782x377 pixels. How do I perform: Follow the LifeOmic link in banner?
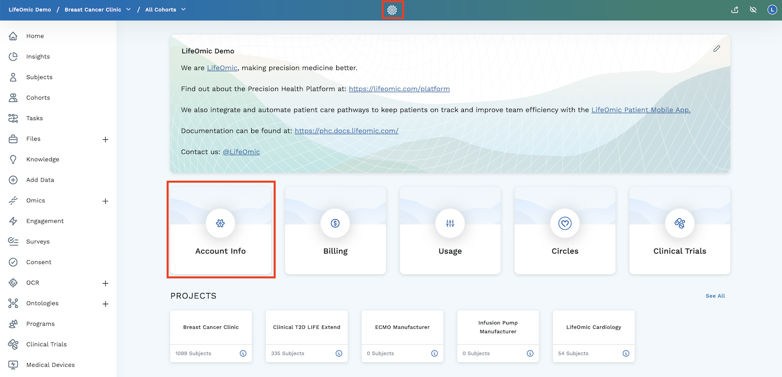pos(222,68)
